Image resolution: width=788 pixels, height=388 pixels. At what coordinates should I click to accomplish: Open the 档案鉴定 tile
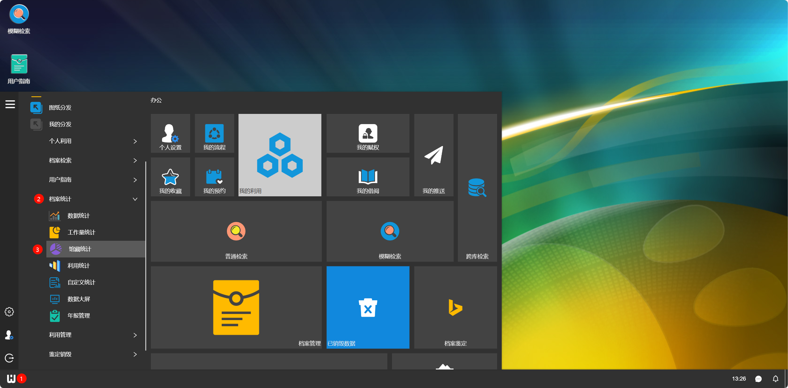coord(455,307)
